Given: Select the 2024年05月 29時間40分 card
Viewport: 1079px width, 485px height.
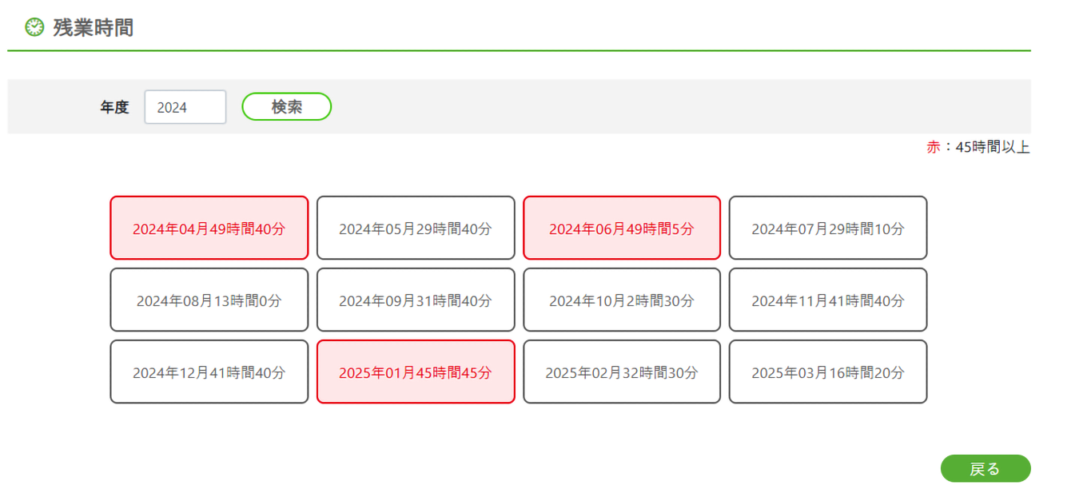Looking at the screenshot, I should click(416, 229).
